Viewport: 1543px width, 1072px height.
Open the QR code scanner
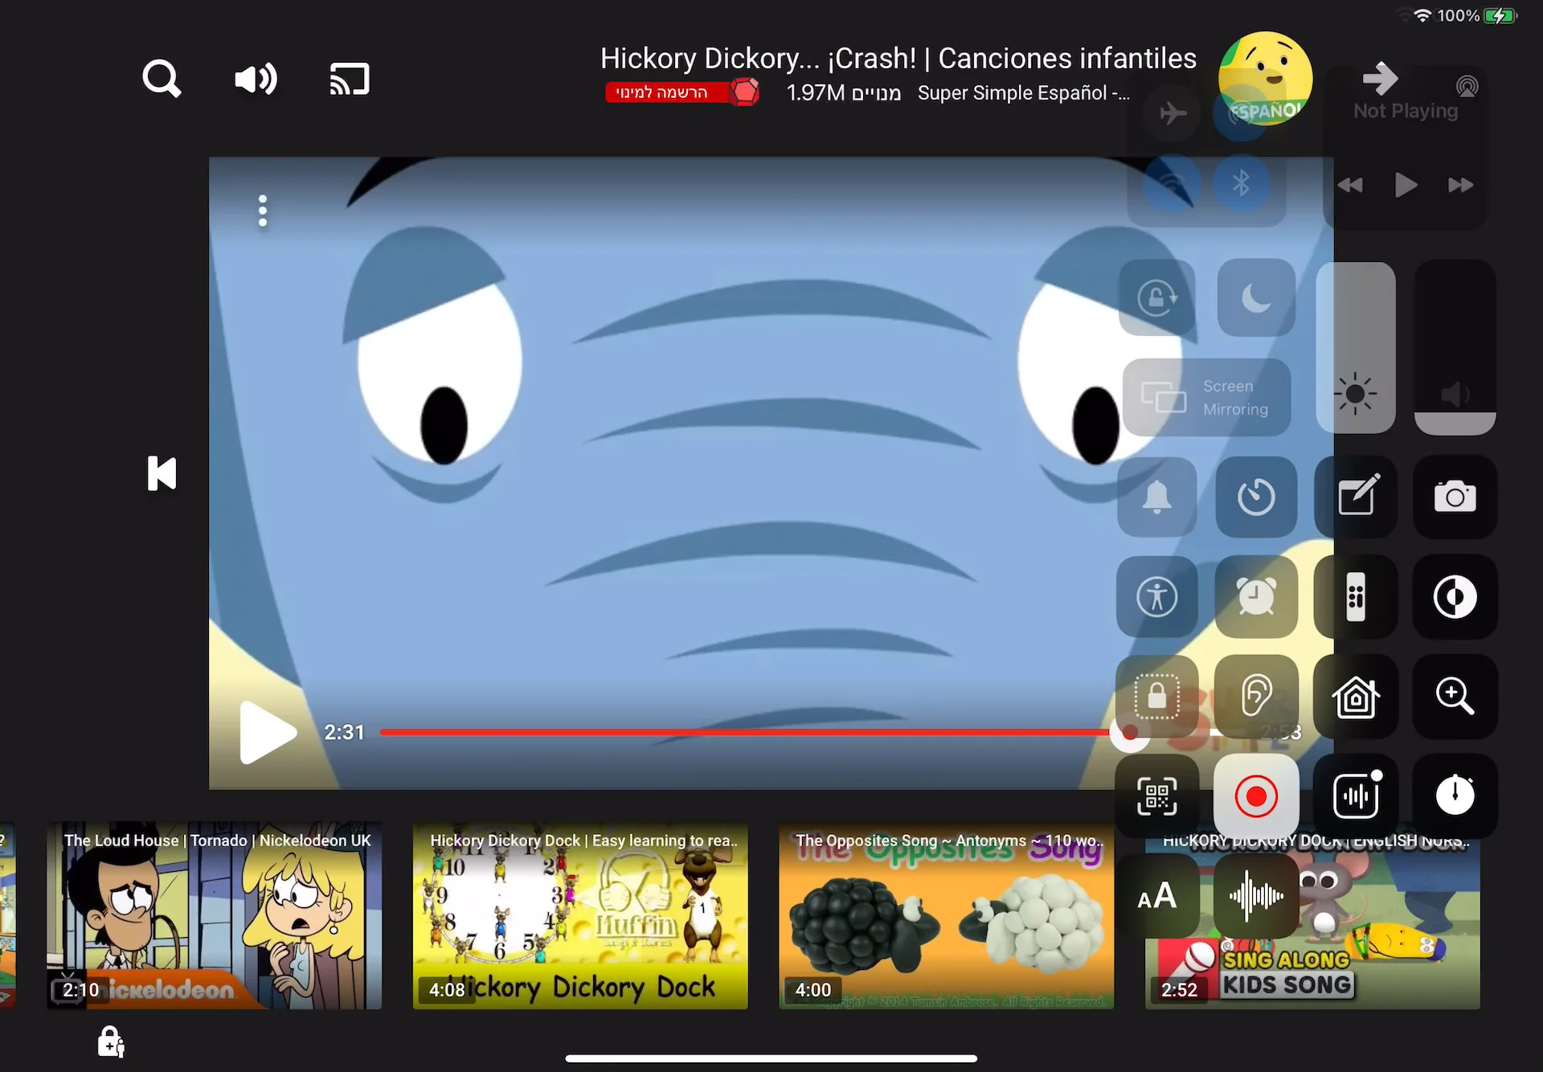point(1156,796)
